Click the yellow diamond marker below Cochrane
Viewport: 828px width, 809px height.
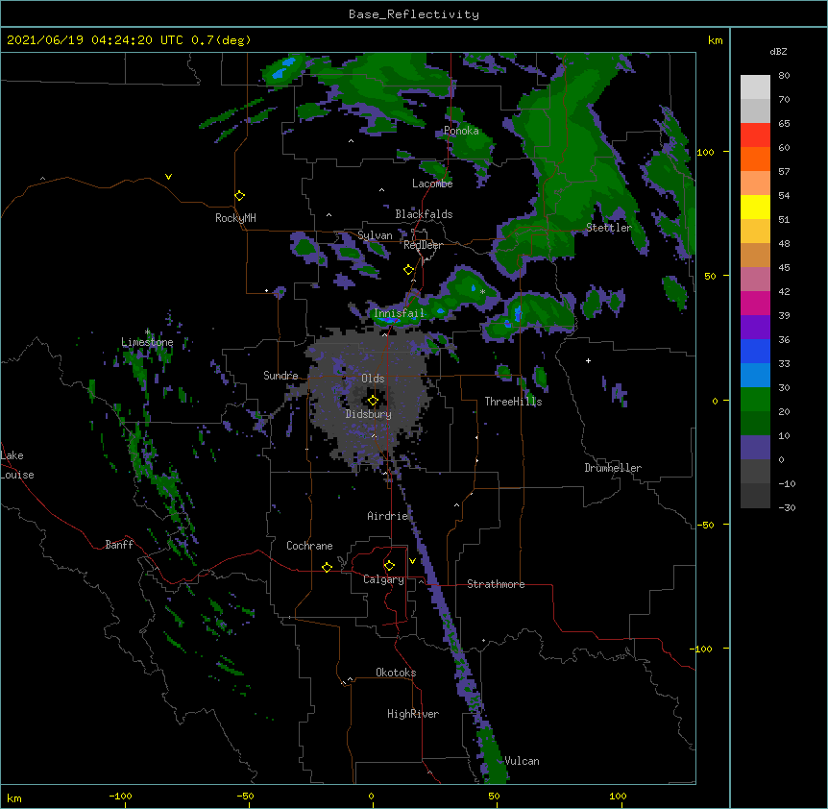click(327, 567)
